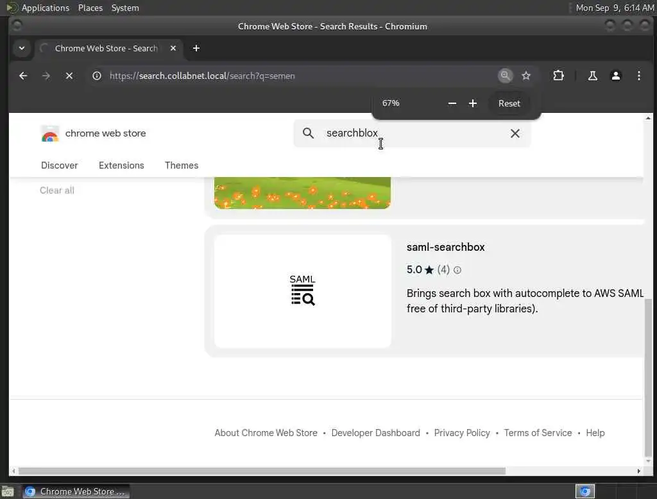Decrease zoom with the minus button
Image resolution: width=657 pixels, height=499 pixels.
click(452, 103)
